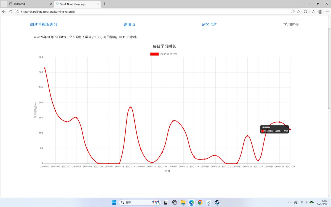Select the 26/01/17 data point
The height and width of the screenshot is (207, 331).
(173, 121)
